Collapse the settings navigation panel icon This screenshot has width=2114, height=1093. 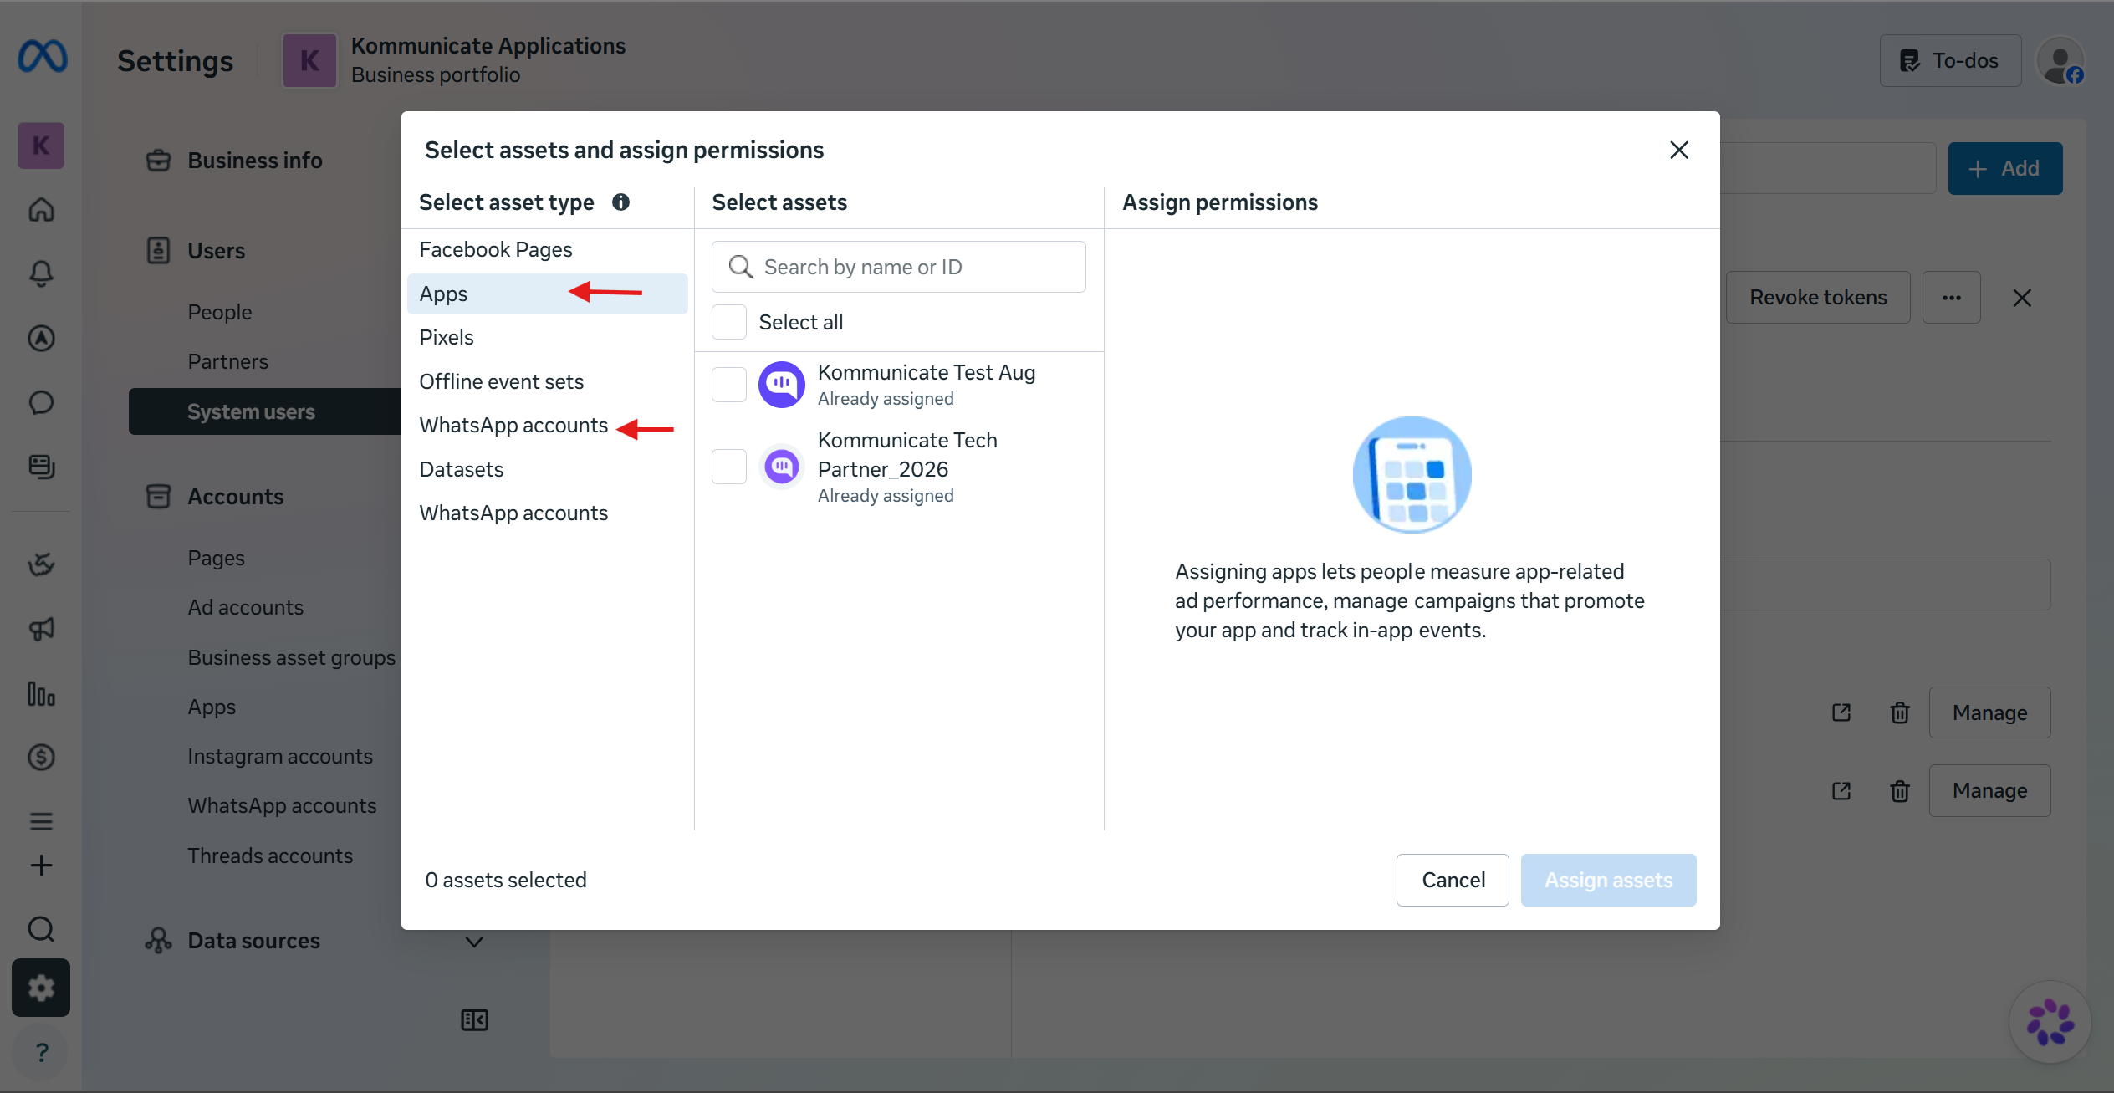pos(474,1020)
